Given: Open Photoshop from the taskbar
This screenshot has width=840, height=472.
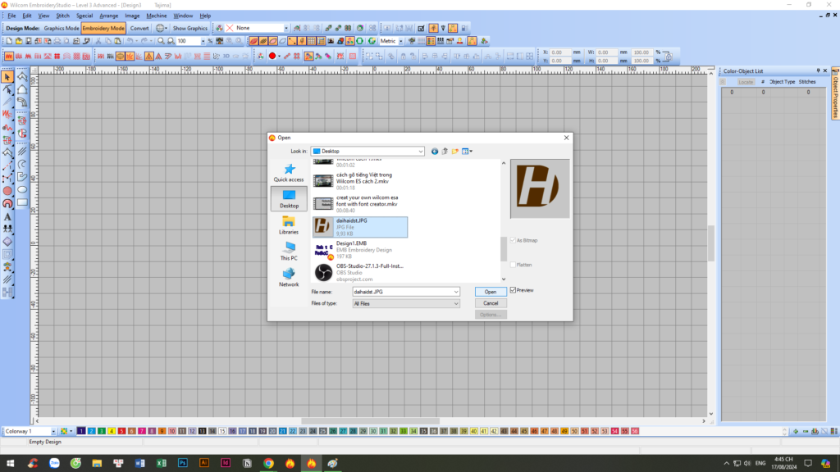Looking at the screenshot, I should [183, 463].
